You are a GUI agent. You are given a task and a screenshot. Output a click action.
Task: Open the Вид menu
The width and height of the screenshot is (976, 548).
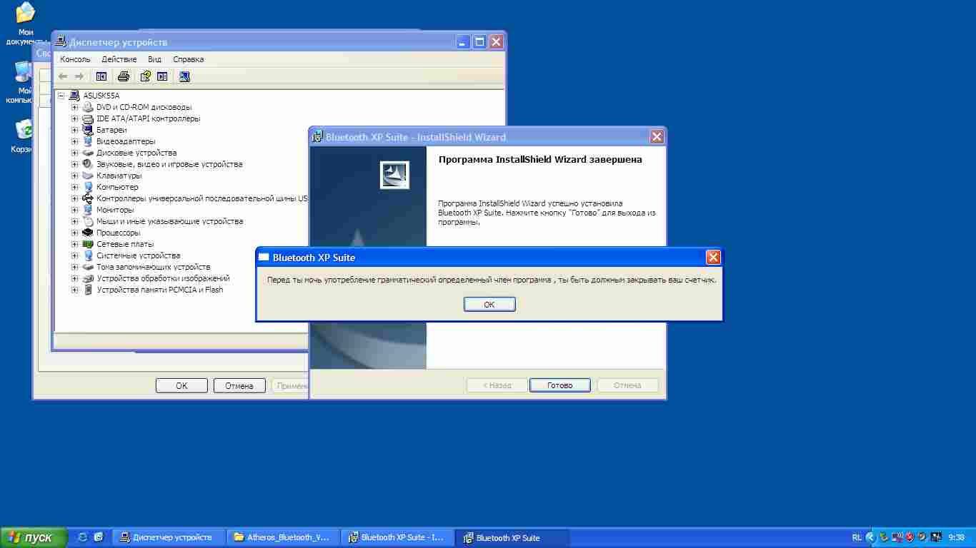154,59
